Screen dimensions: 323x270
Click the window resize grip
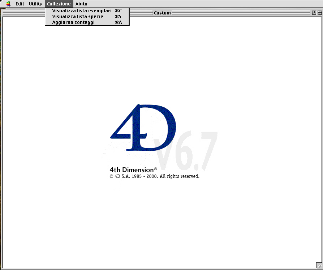click(319, 265)
